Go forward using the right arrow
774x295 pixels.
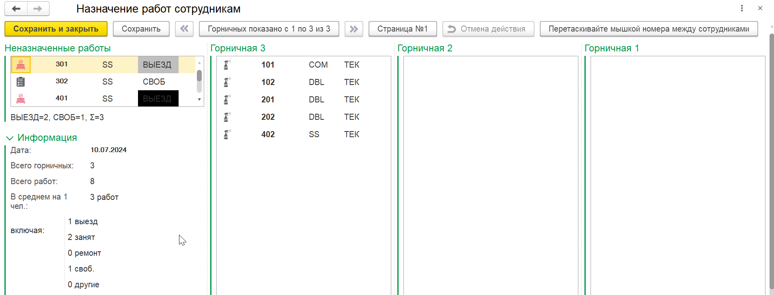click(x=38, y=8)
